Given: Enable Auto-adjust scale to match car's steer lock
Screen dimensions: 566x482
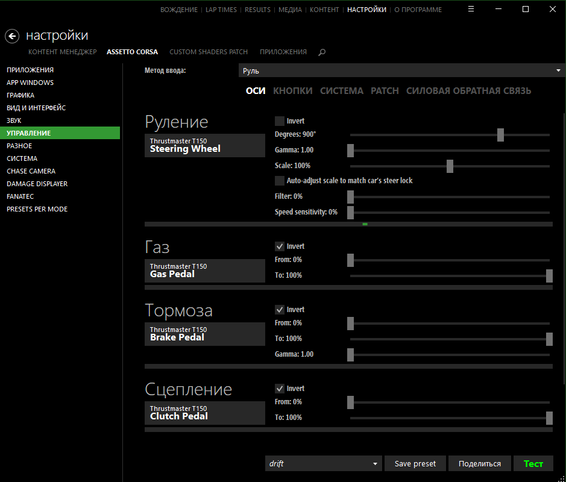Looking at the screenshot, I should click(280, 180).
